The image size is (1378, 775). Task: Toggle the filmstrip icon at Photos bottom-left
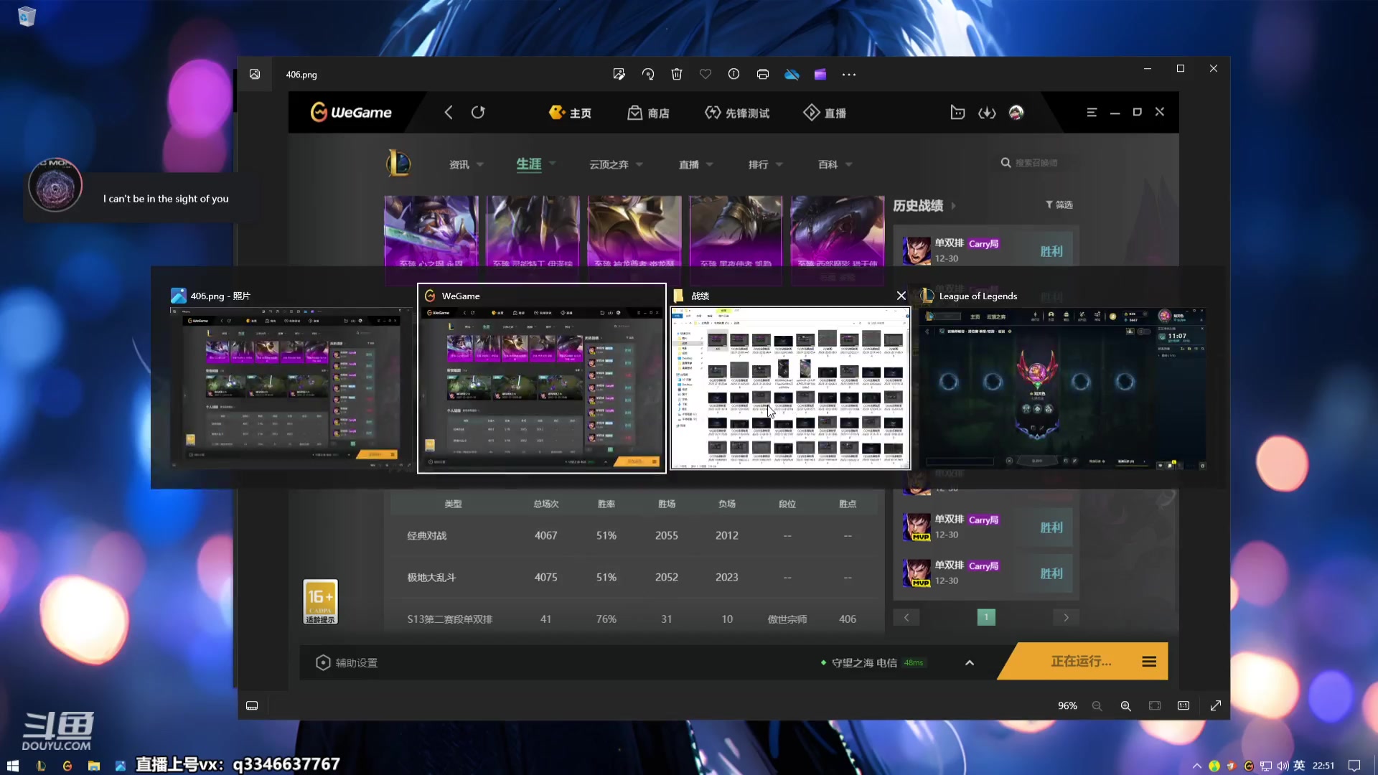tap(252, 705)
